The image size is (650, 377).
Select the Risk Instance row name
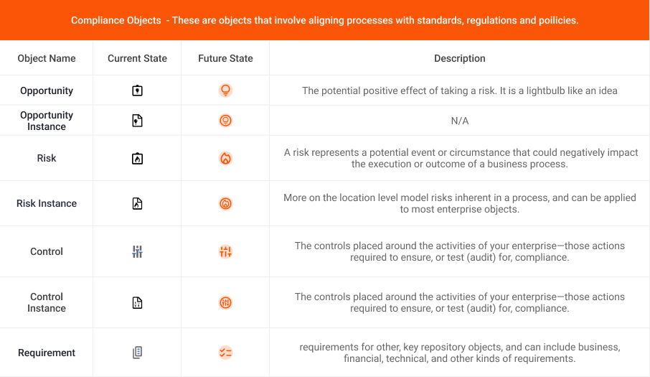47,203
